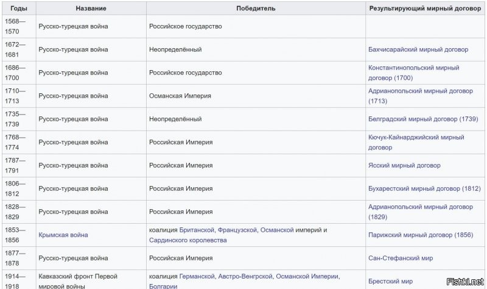Open Белградский мирный договор (1739) link

click(x=423, y=119)
